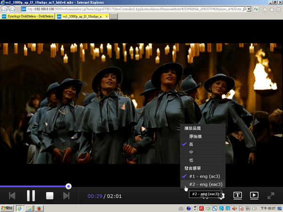Click the show desktop icon beside the clock
This screenshot has height=212, width=283.
[x=280, y=208]
